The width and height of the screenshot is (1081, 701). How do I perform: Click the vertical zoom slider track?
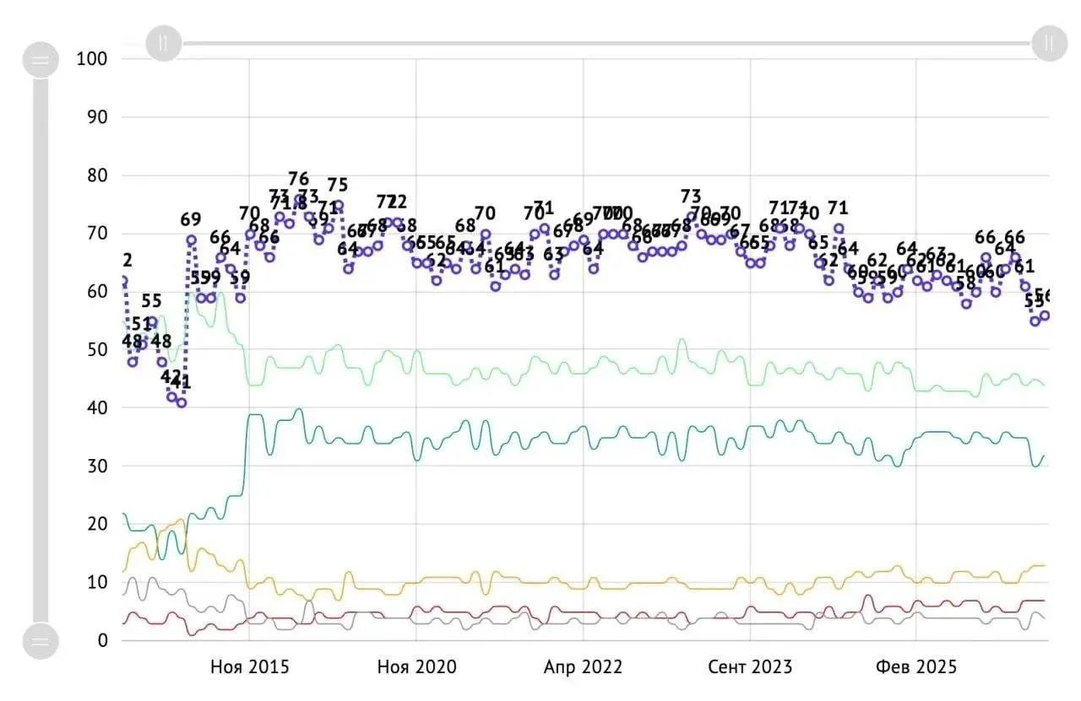tap(41, 350)
